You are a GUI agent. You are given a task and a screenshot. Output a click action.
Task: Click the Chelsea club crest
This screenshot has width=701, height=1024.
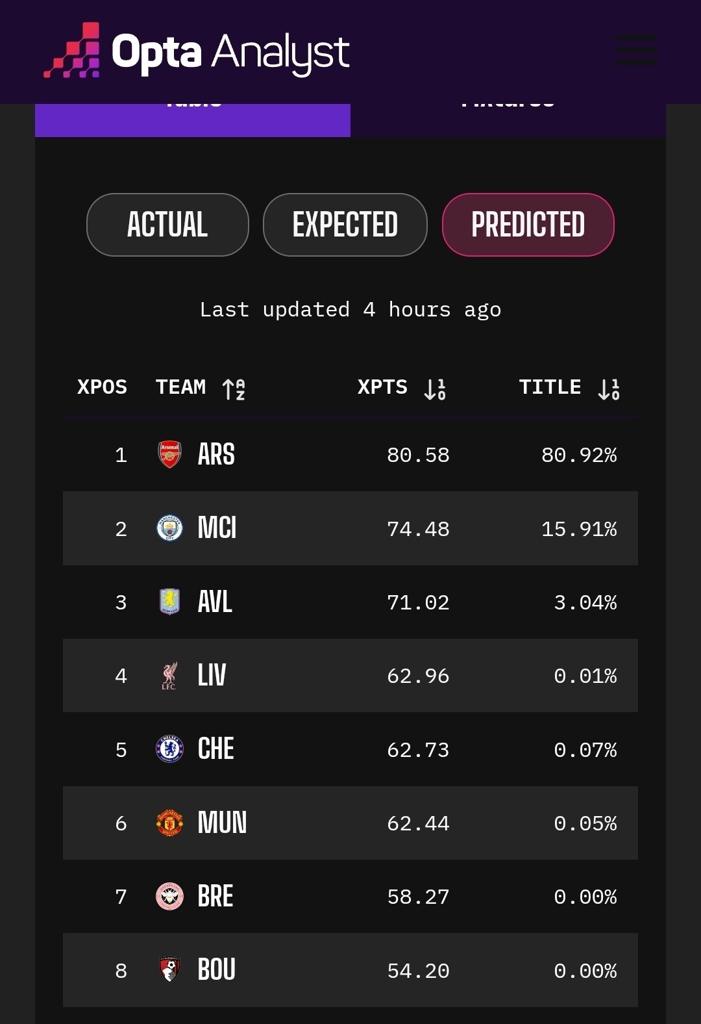(169, 749)
